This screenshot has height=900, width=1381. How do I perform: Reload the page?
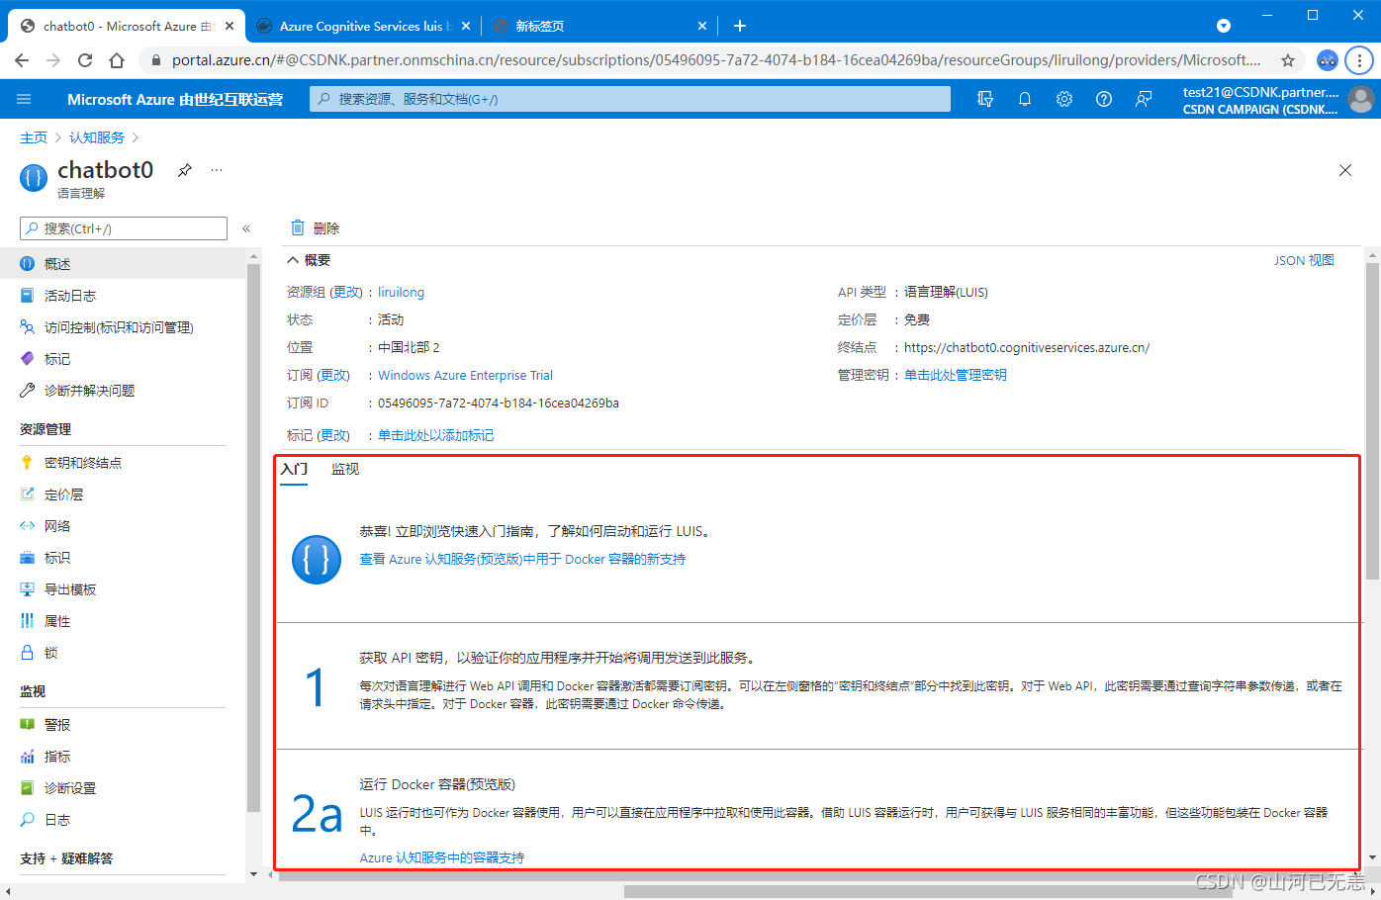85,60
